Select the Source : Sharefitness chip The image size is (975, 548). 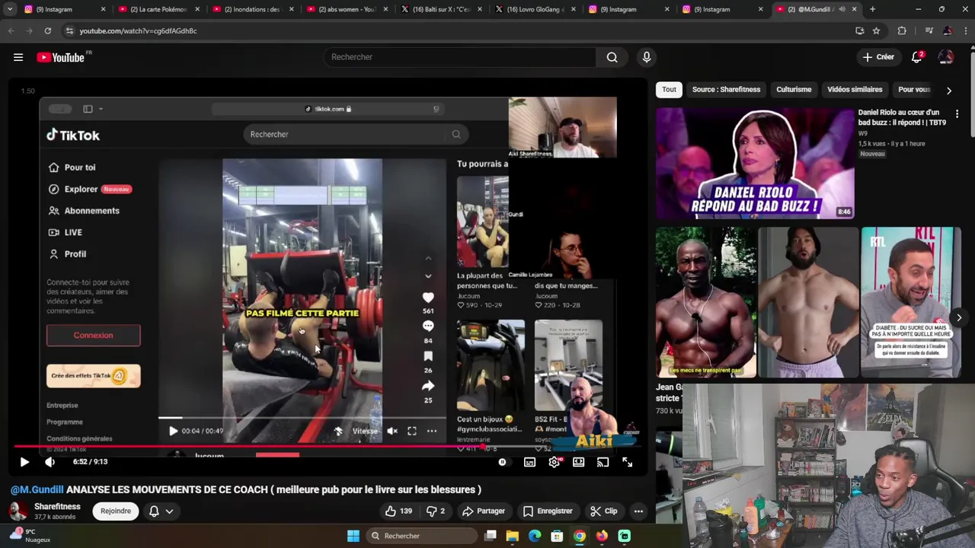coord(726,89)
